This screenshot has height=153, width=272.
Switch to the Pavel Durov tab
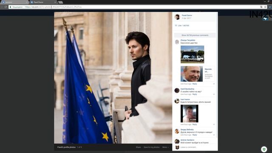coord(43,2)
